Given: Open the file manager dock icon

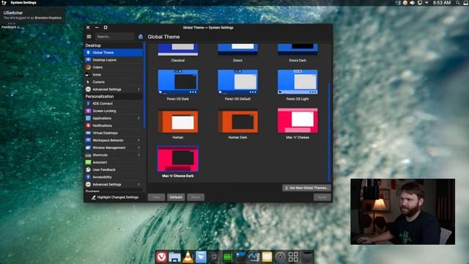Looking at the screenshot, I should pos(174,257).
